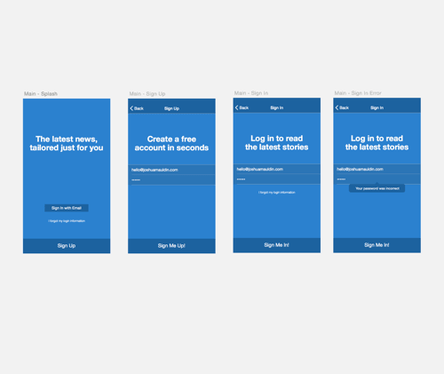Select the 'Main - Sign In Error' artboard label
The image size is (444, 374).
[x=358, y=93]
